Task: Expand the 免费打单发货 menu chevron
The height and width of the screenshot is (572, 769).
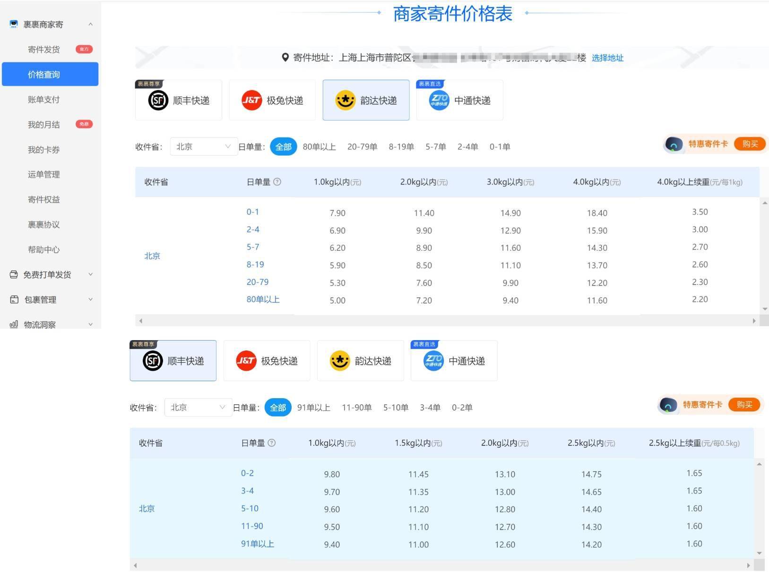Action: (90, 274)
